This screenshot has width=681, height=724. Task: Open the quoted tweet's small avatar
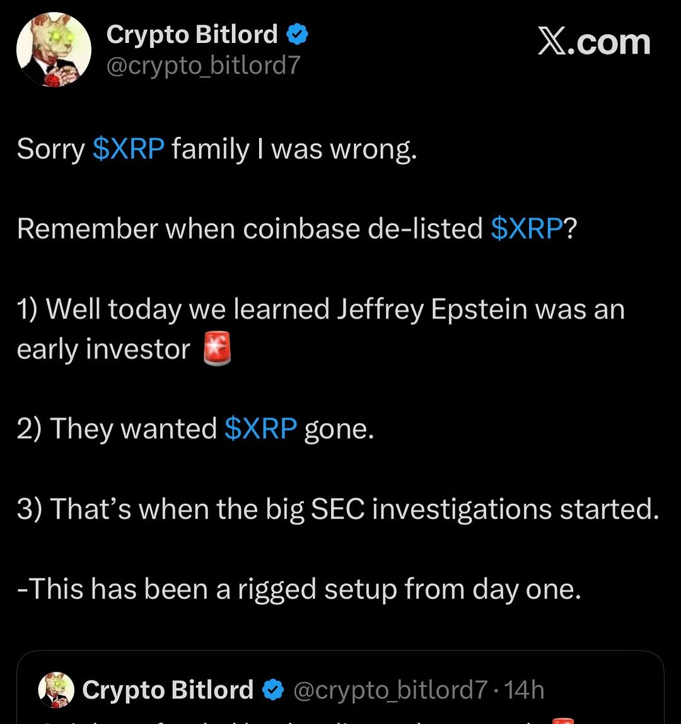coord(57,690)
